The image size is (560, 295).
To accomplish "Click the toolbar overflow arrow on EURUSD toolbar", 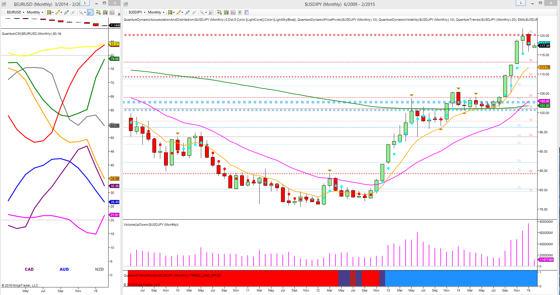I will [x=119, y=14].
